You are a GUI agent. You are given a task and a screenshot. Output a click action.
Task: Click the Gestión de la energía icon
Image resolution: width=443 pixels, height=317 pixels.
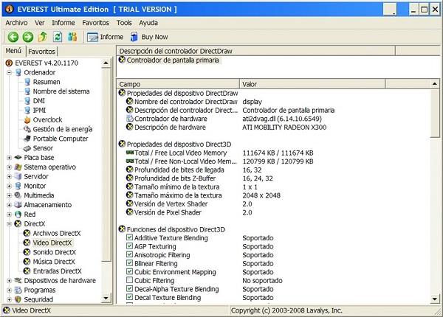coord(27,129)
